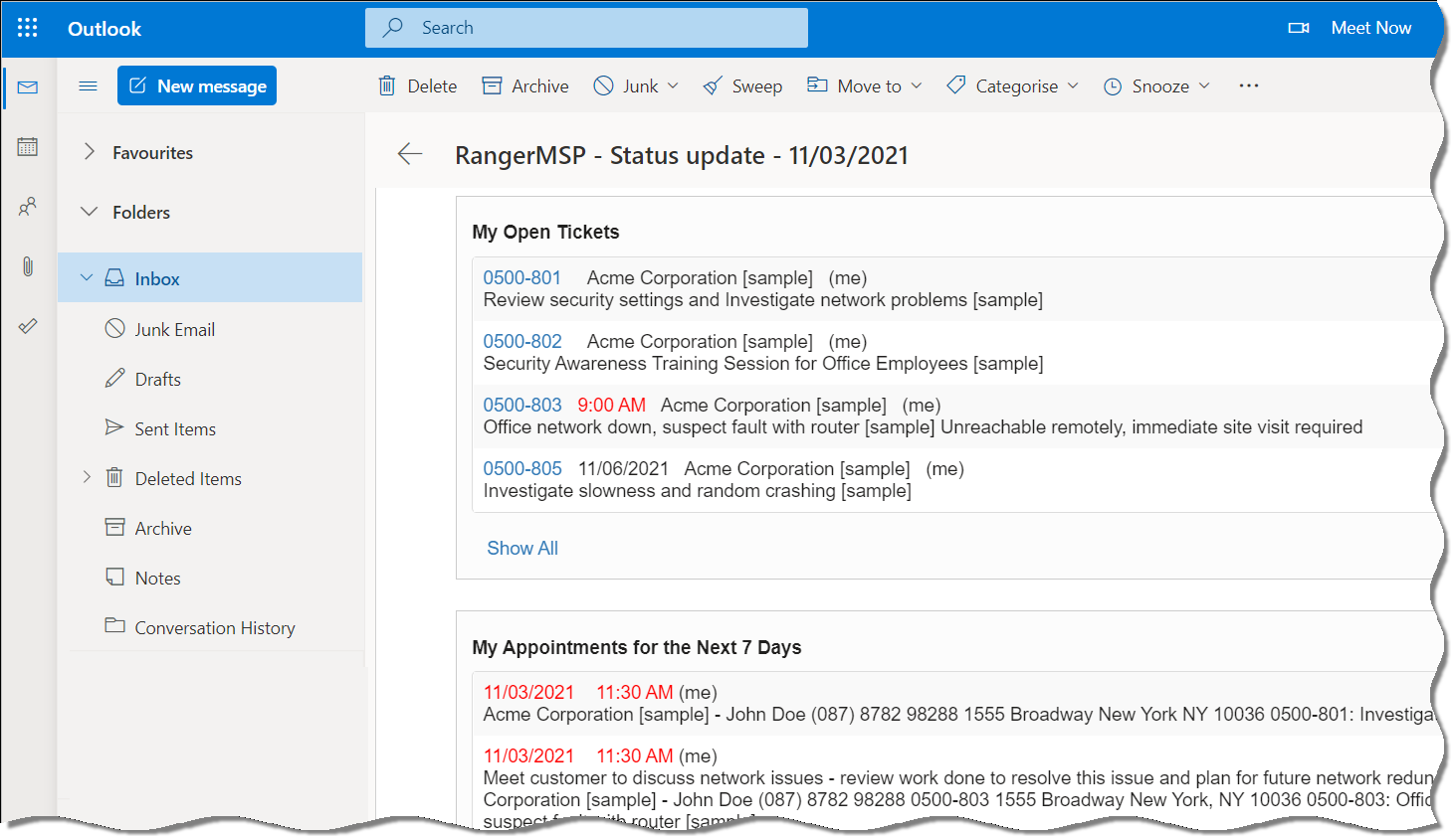Screen dimensions: 1451x836
Task: Open the To Do tasks icon
Action: (x=28, y=325)
